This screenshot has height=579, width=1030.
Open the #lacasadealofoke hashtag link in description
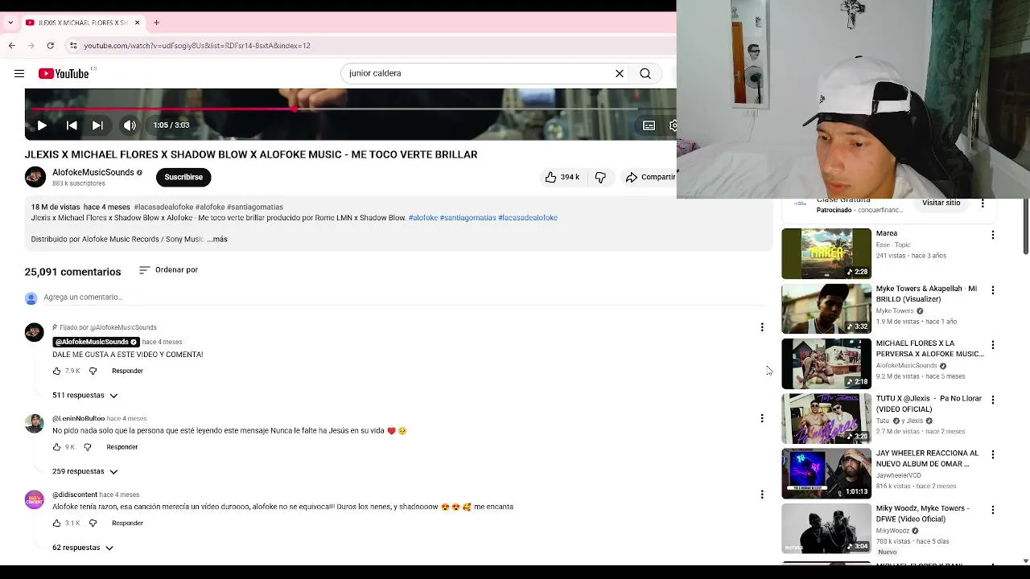click(x=528, y=218)
